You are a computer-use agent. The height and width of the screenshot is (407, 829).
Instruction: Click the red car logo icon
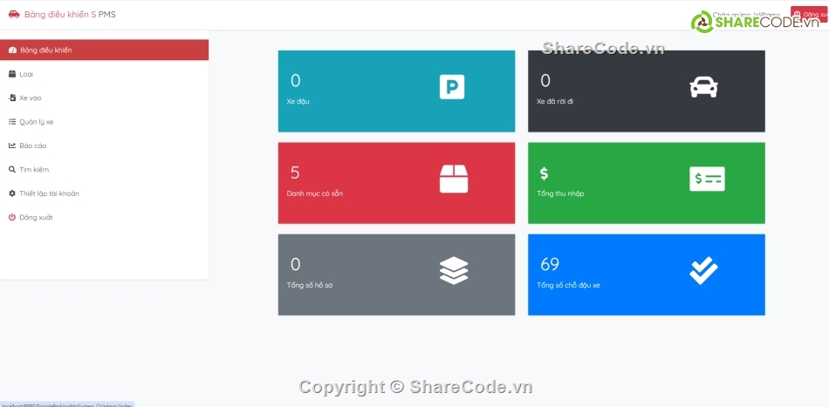(14, 14)
